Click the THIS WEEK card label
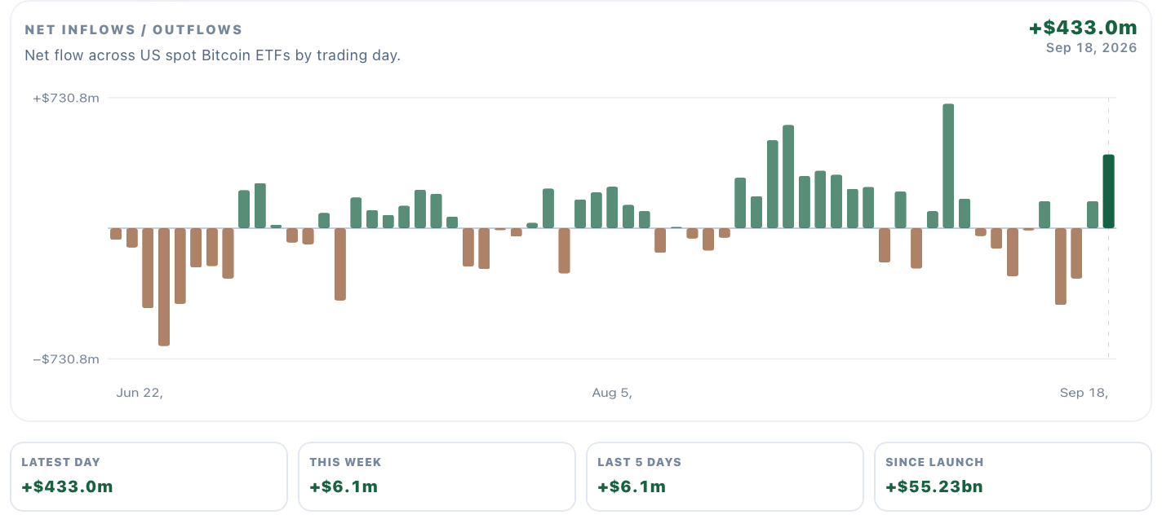Image resolution: width=1162 pixels, height=515 pixels. [345, 462]
